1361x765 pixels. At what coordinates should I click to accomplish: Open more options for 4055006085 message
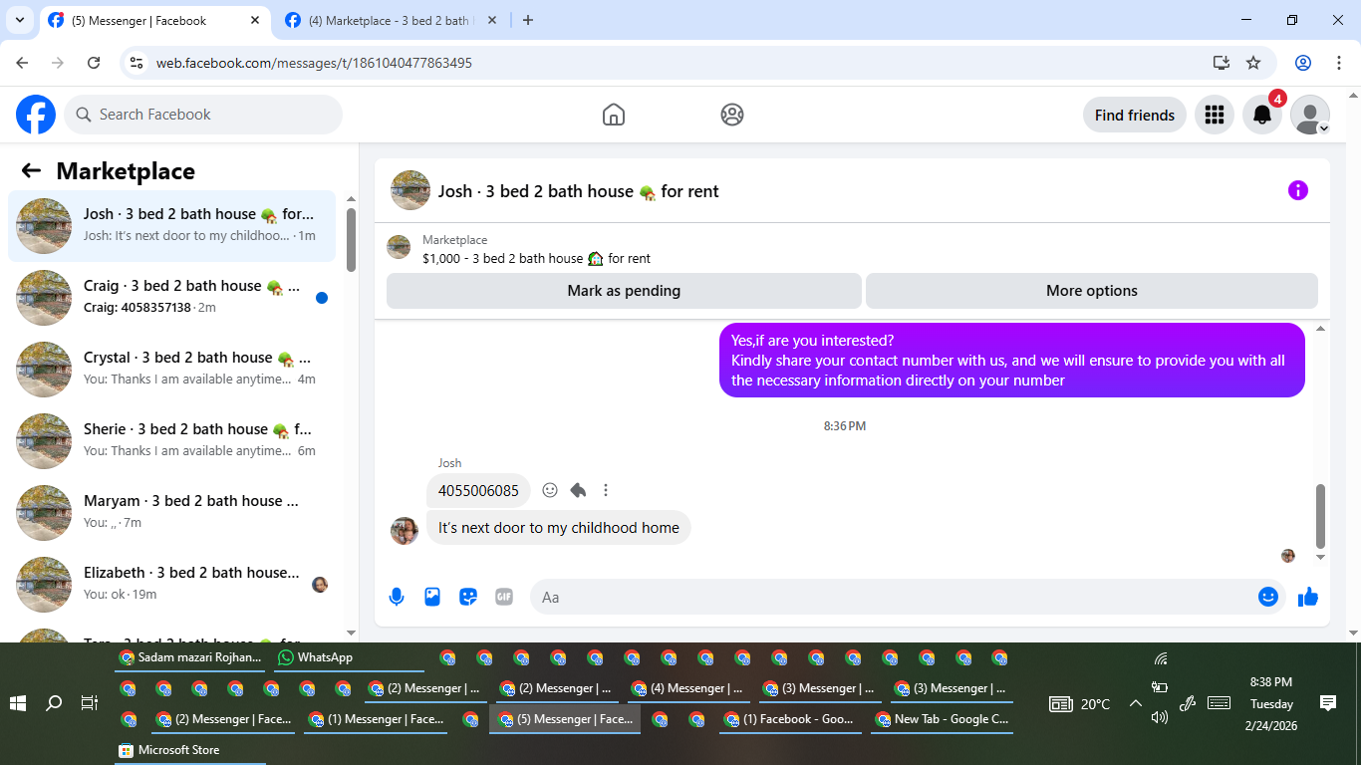click(606, 490)
